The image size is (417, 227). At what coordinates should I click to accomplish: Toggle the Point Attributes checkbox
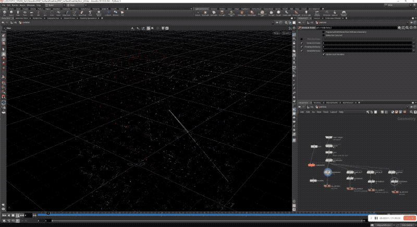click(302, 39)
